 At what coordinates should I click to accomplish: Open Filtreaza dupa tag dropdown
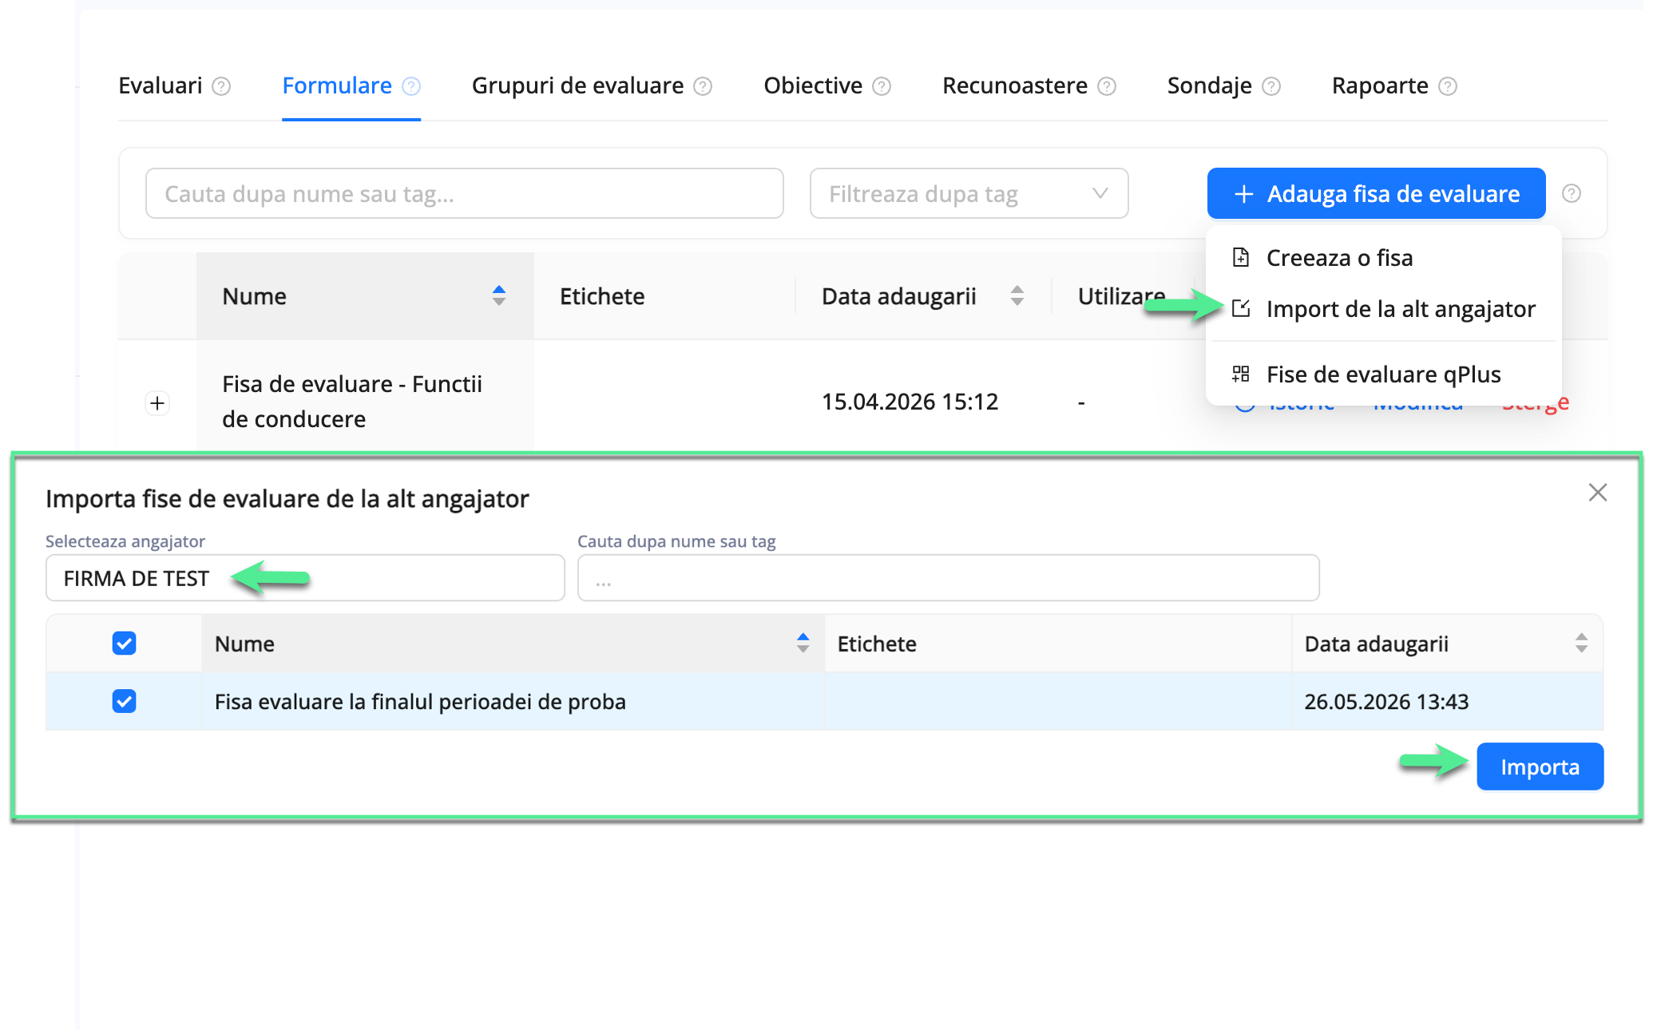pyautogui.click(x=969, y=193)
